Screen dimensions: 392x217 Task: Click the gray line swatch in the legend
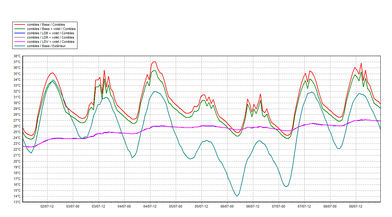[x=19, y=37]
